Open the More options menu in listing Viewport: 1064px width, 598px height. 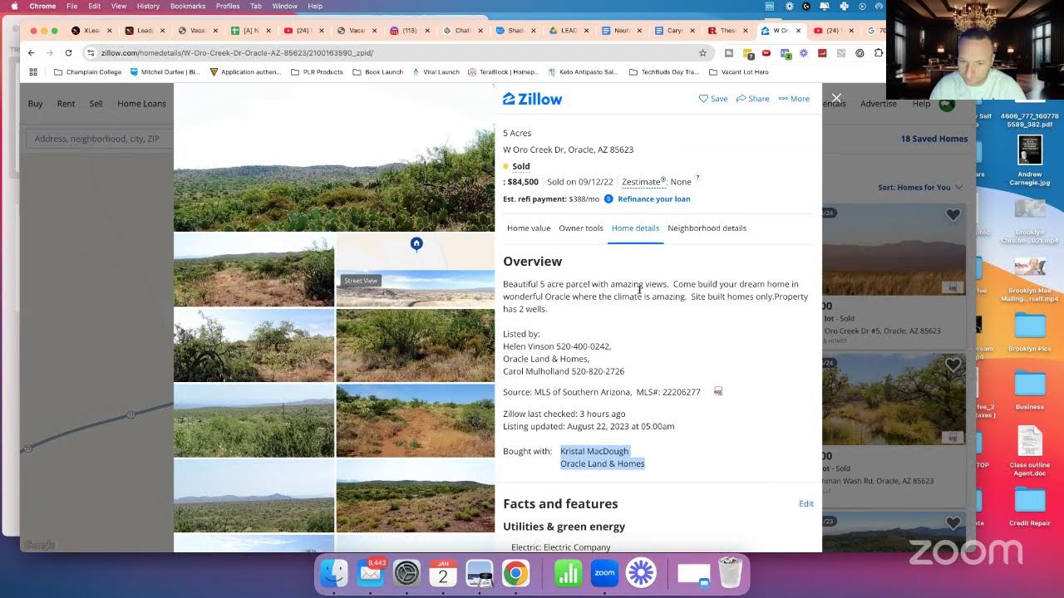point(794,99)
